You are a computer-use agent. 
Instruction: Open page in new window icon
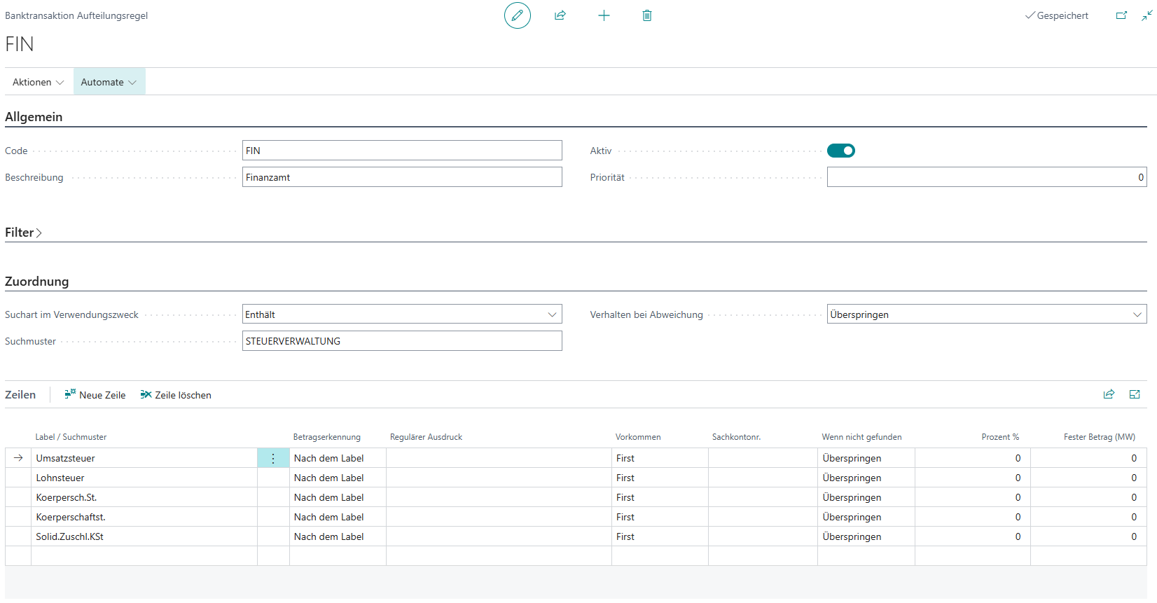(x=1121, y=15)
